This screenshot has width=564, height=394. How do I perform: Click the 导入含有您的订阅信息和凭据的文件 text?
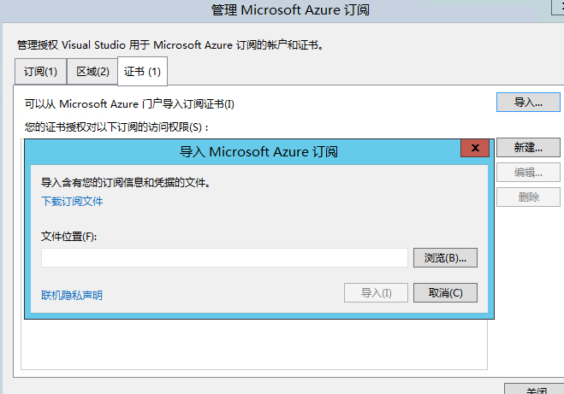(x=126, y=182)
